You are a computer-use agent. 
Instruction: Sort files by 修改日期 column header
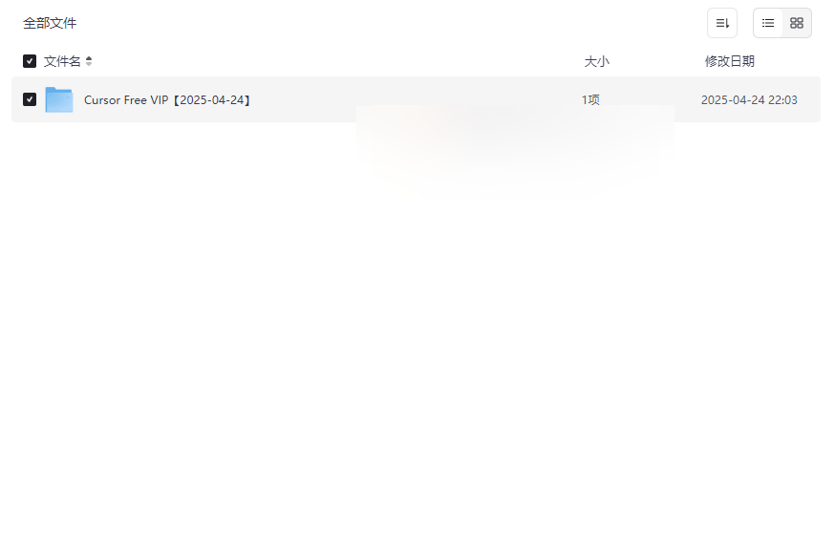click(x=730, y=61)
